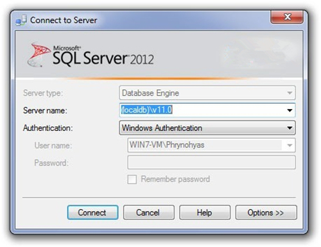Click the Server name label
The width and height of the screenshot is (321, 247).
pyautogui.click(x=45, y=110)
